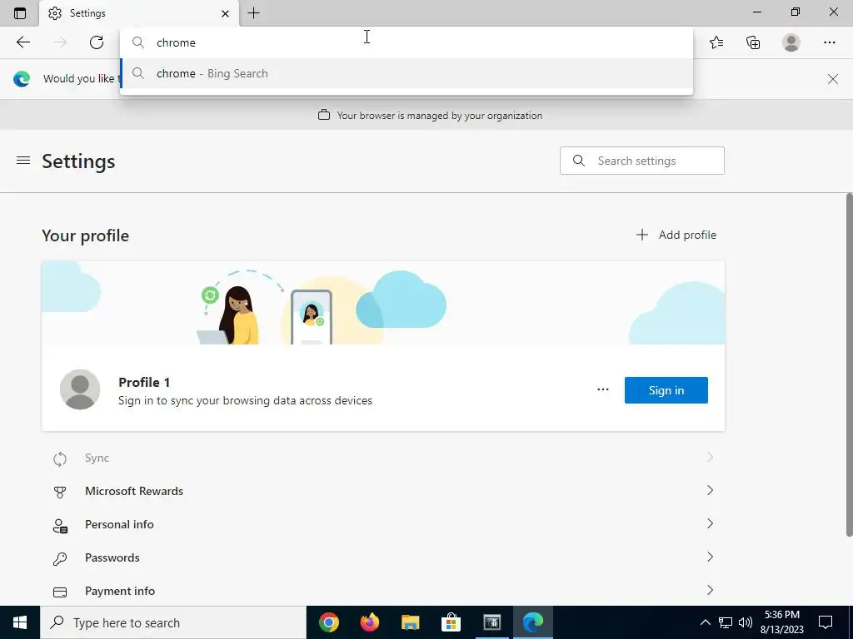Image resolution: width=853 pixels, height=639 pixels.
Task: Click the Search settings field
Action: point(642,161)
